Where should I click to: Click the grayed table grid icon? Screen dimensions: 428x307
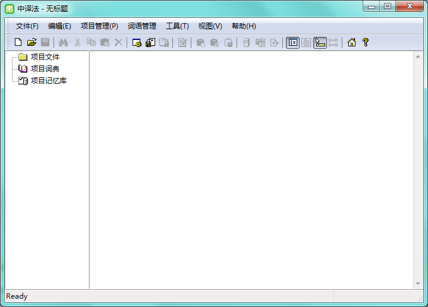[260, 43]
